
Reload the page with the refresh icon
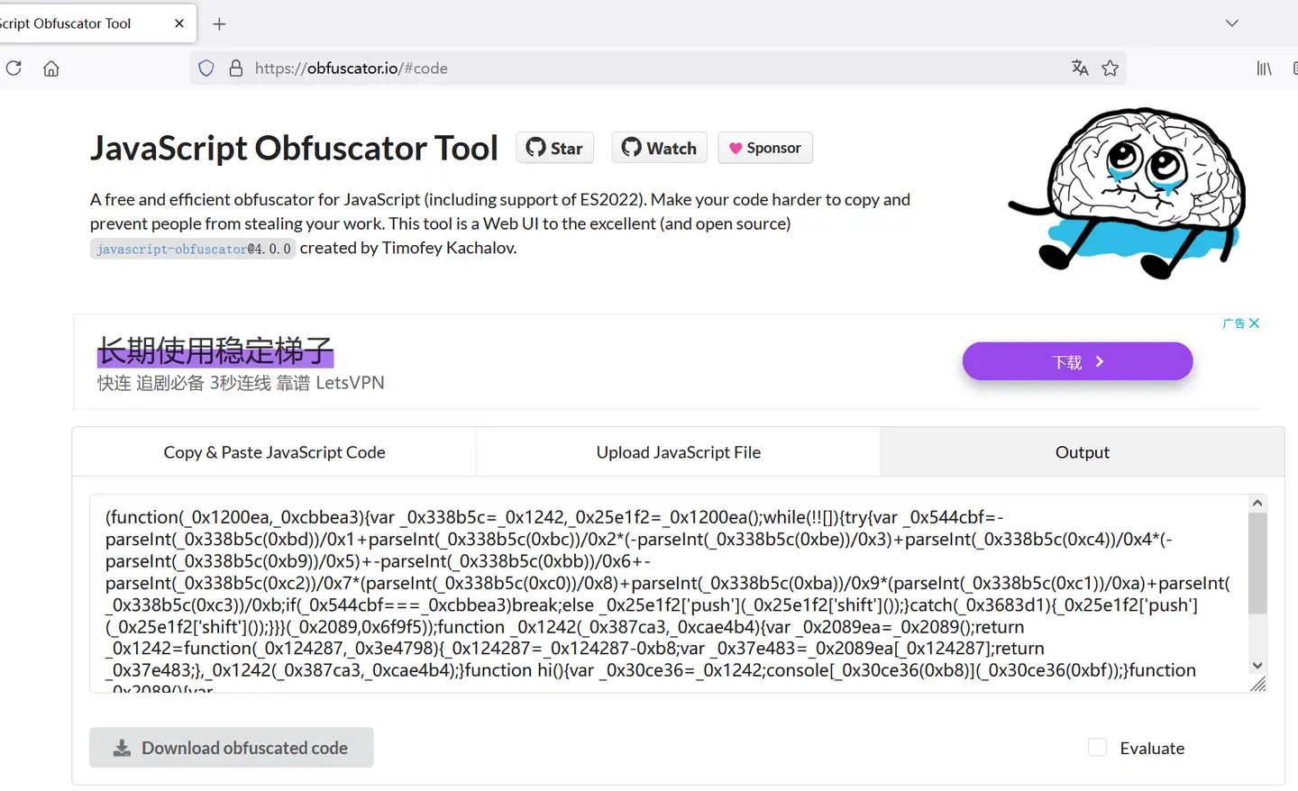[x=14, y=68]
